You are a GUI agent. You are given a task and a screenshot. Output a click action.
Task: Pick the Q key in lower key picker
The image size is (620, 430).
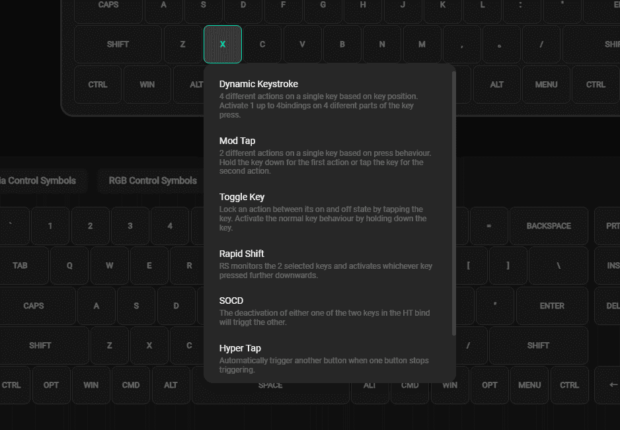[x=69, y=266]
